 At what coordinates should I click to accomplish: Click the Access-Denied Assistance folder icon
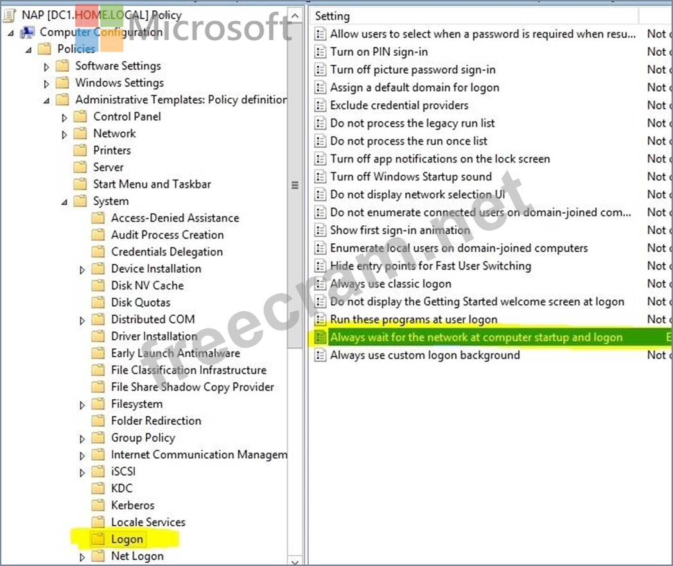coord(98,218)
